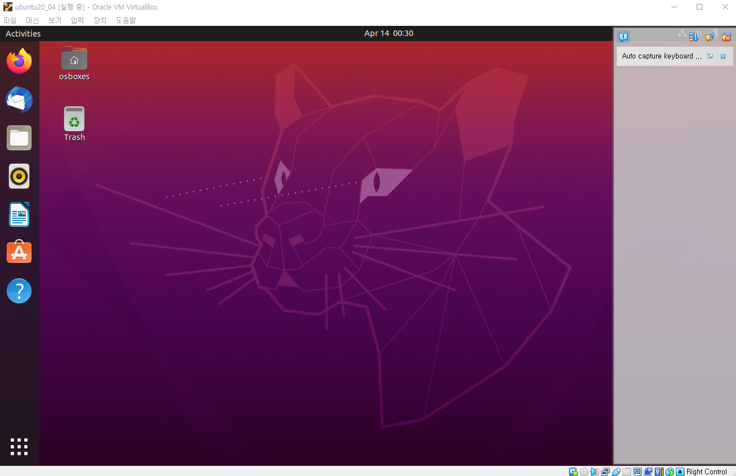736x476 pixels.
Task: Click the USB devices status icon
Action: [616, 471]
